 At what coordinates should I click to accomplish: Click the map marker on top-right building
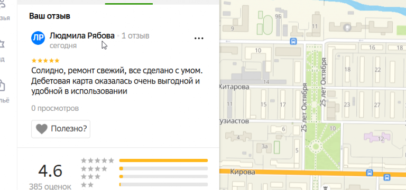point(347,27)
